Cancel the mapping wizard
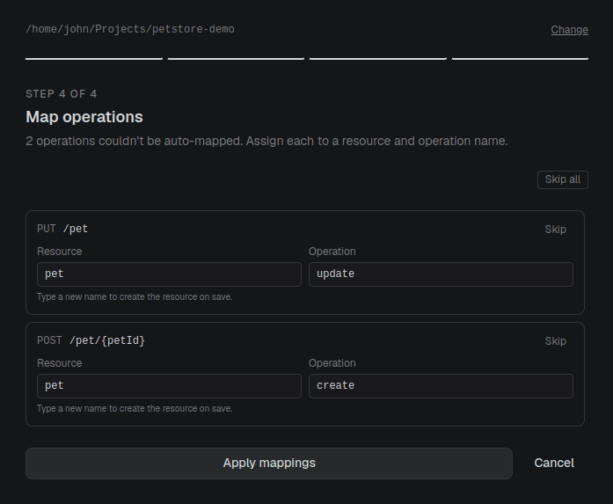Viewport: 613px width, 504px height. click(554, 464)
